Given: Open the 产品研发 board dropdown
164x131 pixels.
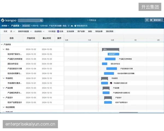Looking at the screenshot, I should pos(16,26).
